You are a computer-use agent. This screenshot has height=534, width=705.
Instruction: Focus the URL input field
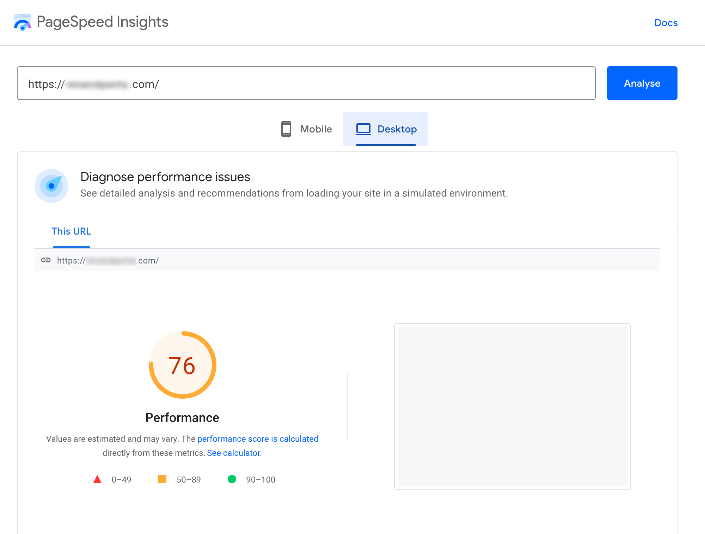pos(306,83)
